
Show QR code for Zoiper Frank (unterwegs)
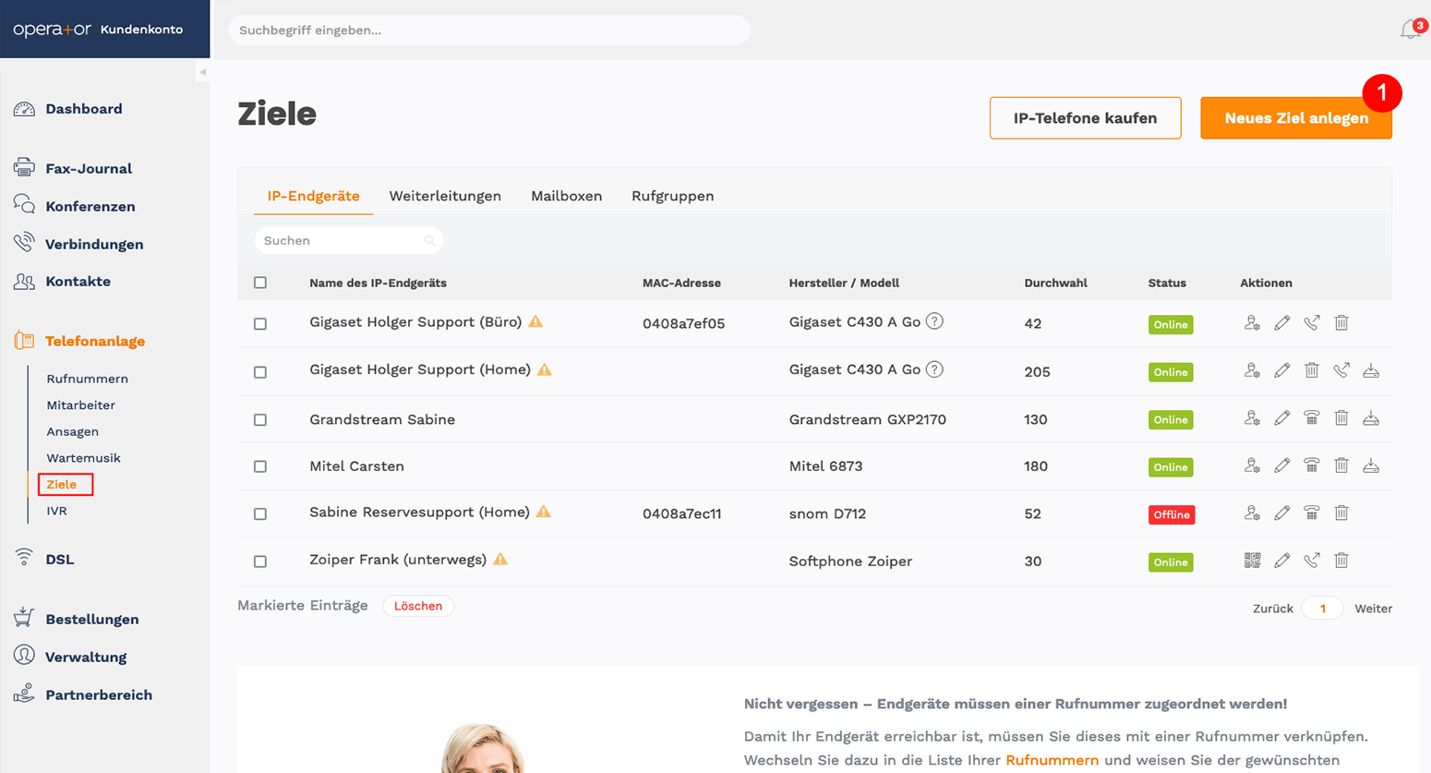[x=1252, y=560]
